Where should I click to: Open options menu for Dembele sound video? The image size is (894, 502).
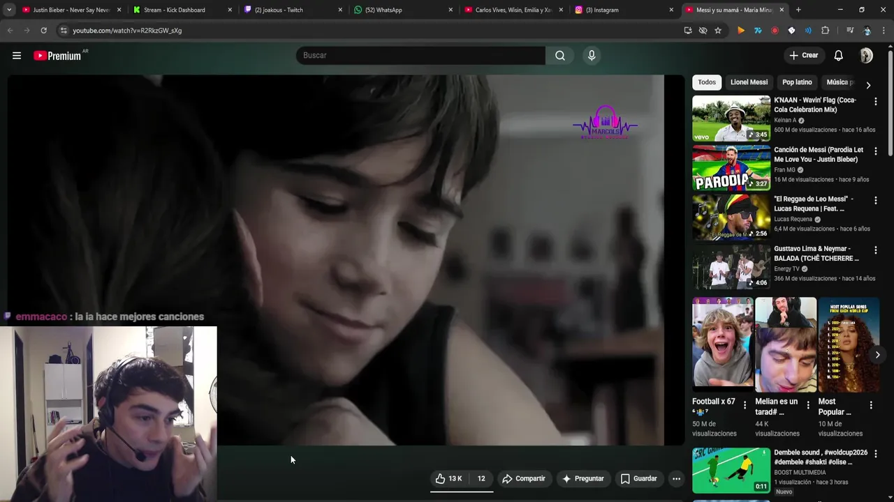click(875, 454)
